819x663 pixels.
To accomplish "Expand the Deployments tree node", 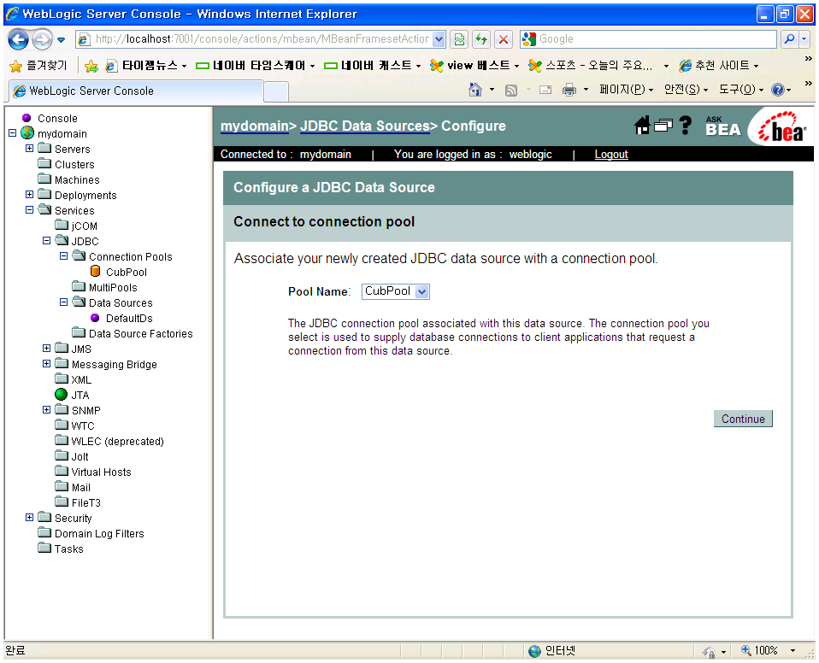I will [29, 194].
